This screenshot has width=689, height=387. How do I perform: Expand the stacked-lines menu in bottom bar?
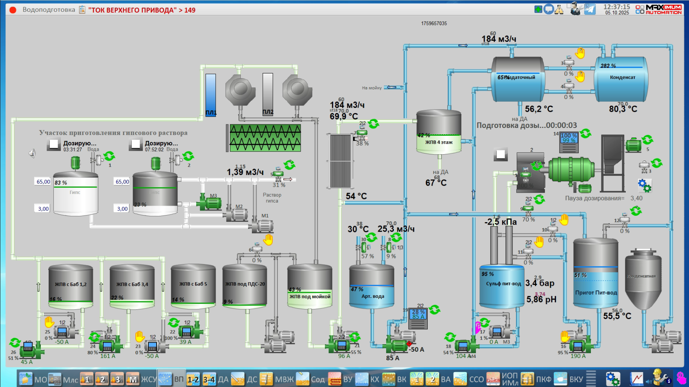591,379
